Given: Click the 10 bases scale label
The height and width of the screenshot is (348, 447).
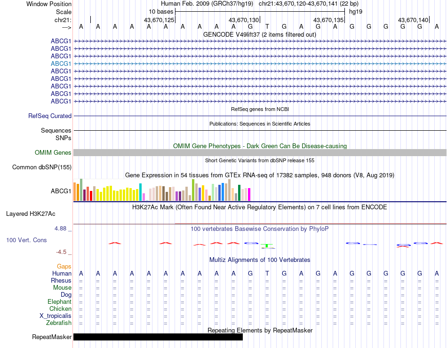Looking at the screenshot, I should point(161,12).
